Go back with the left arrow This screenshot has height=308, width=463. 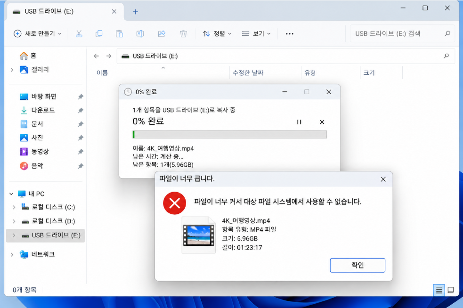pyautogui.click(x=96, y=56)
